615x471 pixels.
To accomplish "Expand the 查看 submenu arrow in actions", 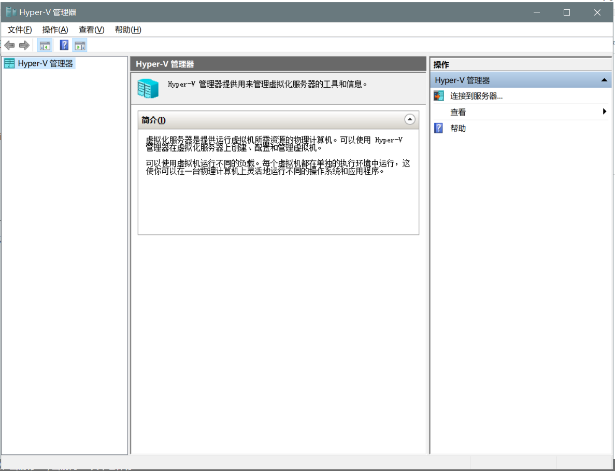I will (x=605, y=112).
